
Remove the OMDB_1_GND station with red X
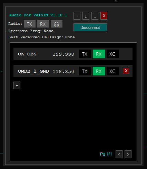(x=126, y=71)
